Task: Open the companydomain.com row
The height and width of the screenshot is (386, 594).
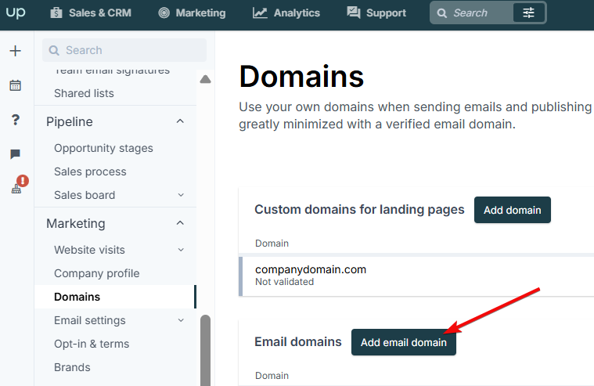Action: coord(416,276)
